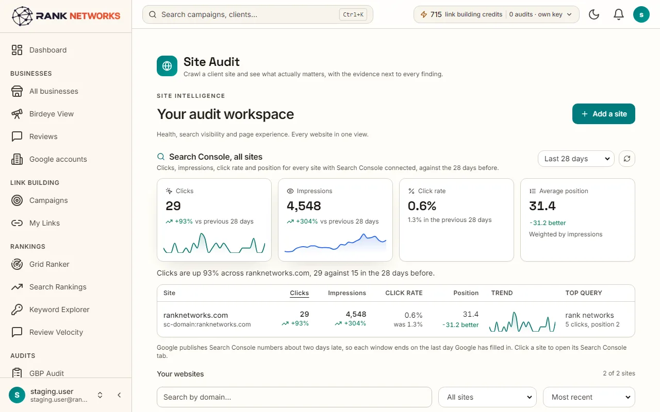
Task: Click the ranknetworks.com trend sparkline
Action: coord(522,321)
